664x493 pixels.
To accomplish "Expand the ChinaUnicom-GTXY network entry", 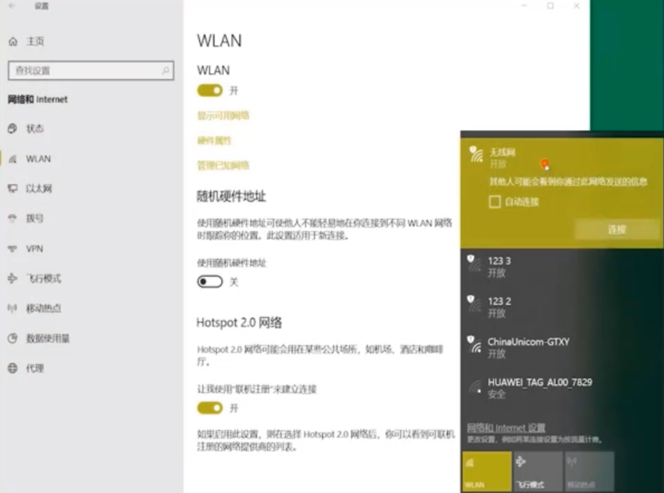I will click(x=528, y=347).
